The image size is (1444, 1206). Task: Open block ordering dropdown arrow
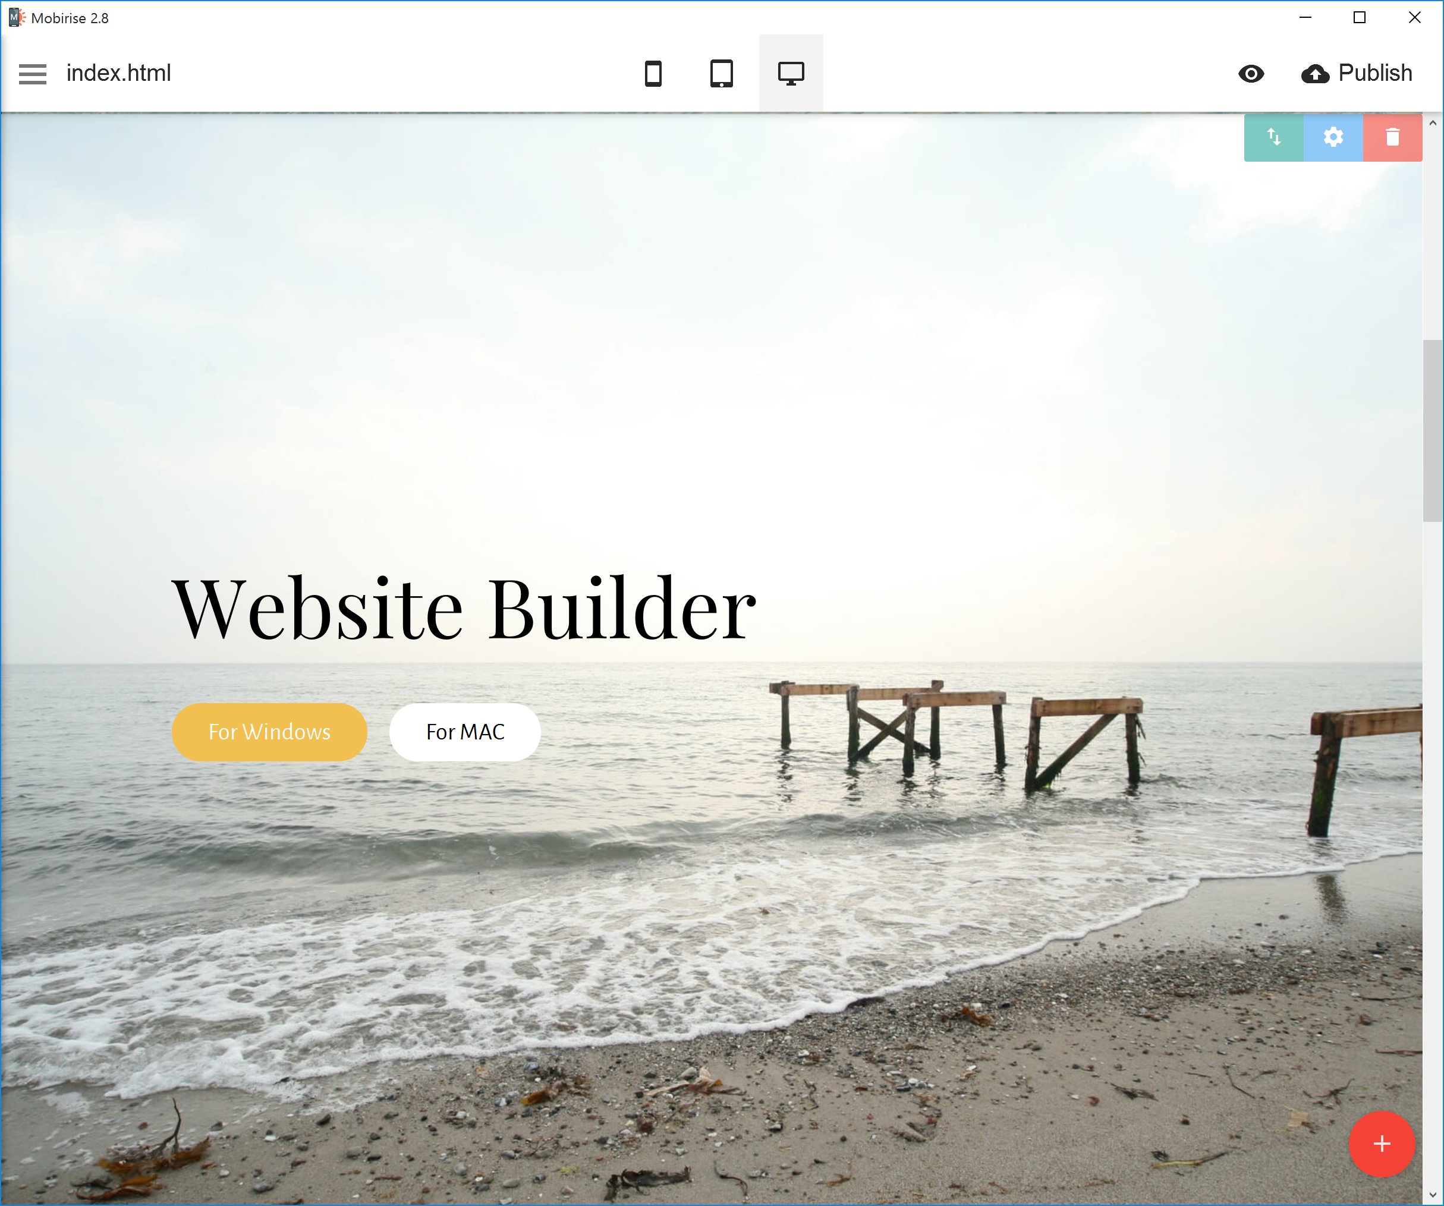(1275, 138)
